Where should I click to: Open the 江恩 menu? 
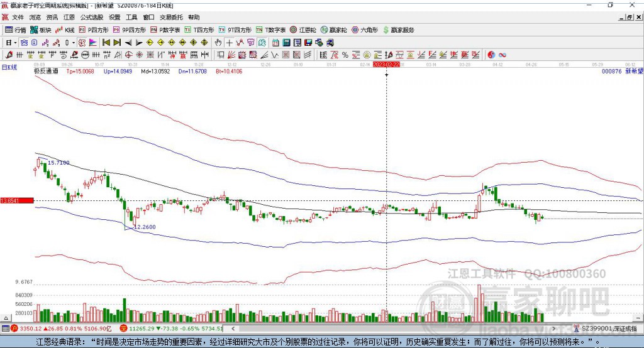click(x=69, y=17)
